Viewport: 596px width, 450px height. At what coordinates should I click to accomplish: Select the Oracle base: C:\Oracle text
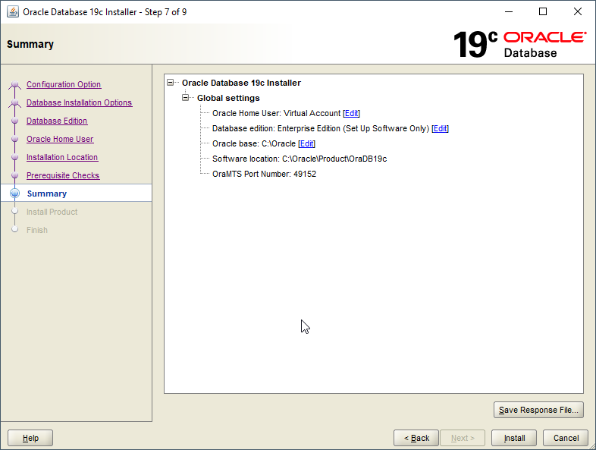click(x=254, y=143)
